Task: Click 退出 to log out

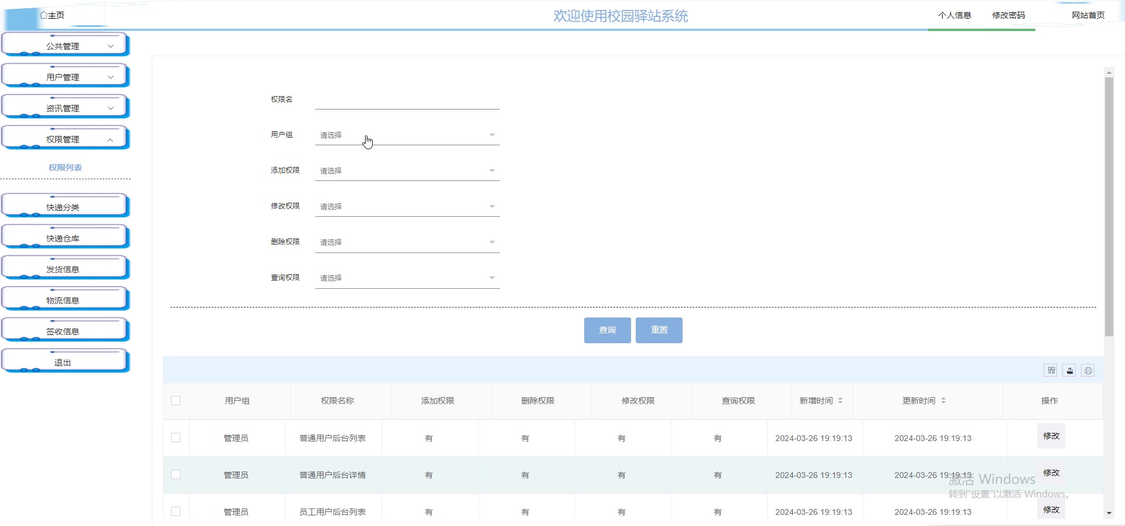Action: click(64, 362)
